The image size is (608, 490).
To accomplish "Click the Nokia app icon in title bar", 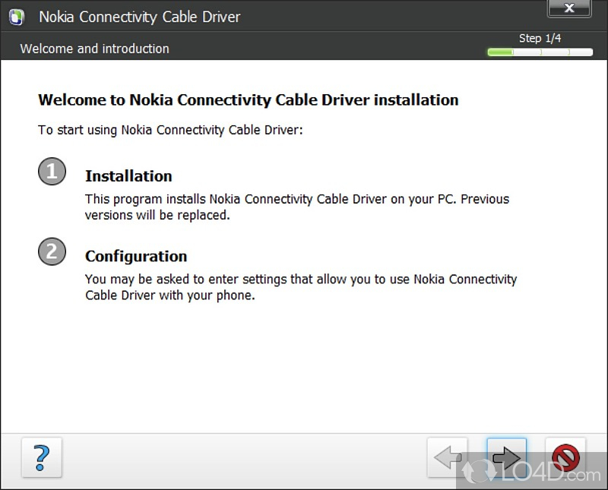I will pyautogui.click(x=16, y=17).
